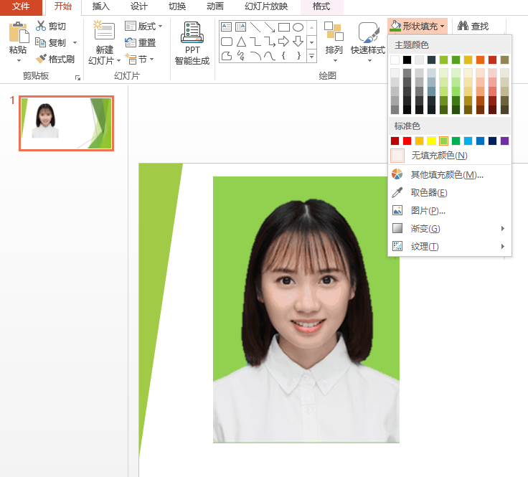Select the right block arrow shape

point(283,42)
